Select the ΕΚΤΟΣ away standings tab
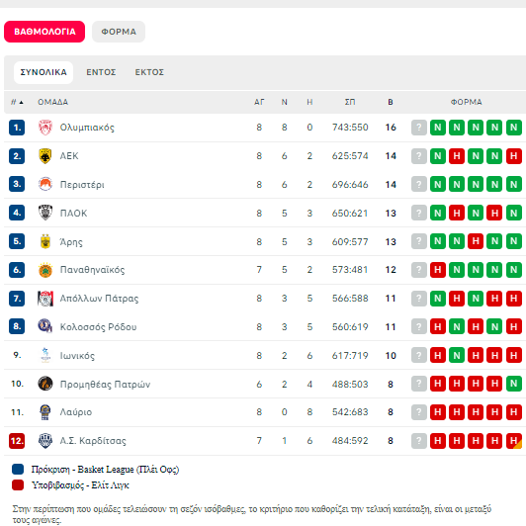Image resolution: width=526 pixels, height=526 pixels. coord(149,72)
